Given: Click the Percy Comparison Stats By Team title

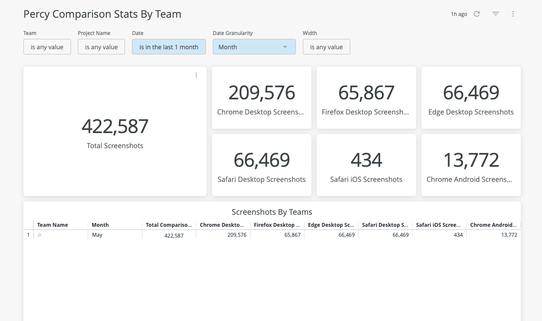Looking at the screenshot, I should pyautogui.click(x=102, y=14).
